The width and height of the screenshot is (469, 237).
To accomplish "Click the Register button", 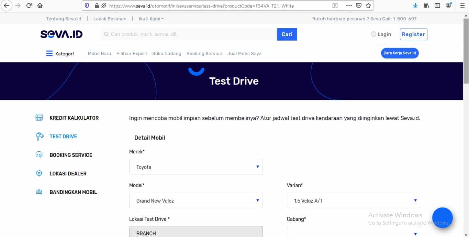I will pyautogui.click(x=414, y=34).
